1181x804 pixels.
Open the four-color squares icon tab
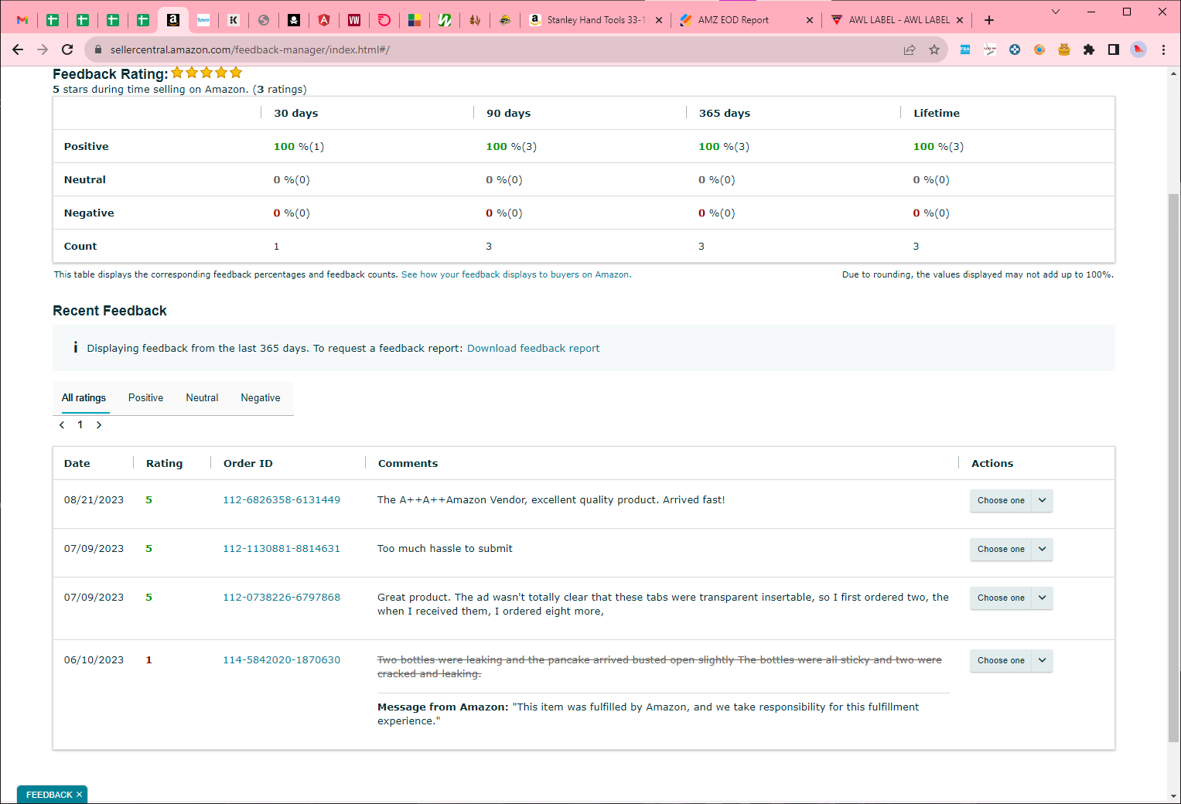pos(415,20)
